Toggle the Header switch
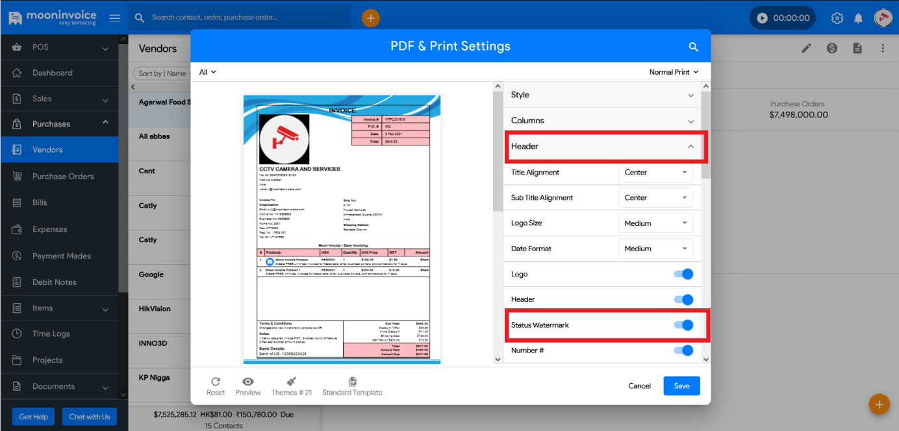 tap(684, 299)
